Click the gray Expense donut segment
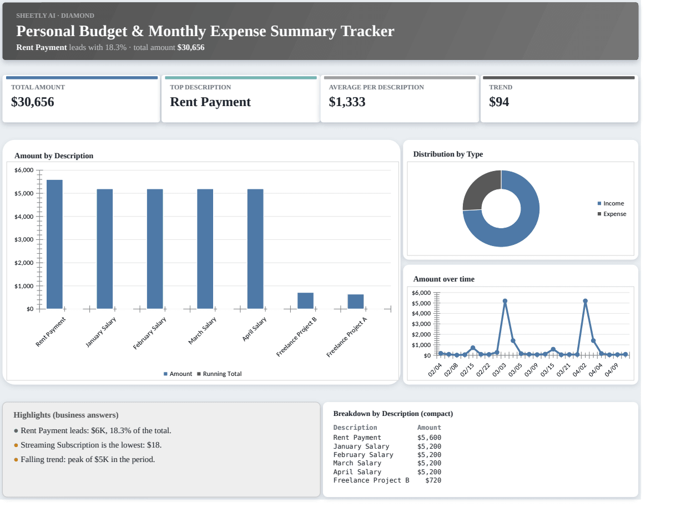681x512 pixels. (x=480, y=187)
